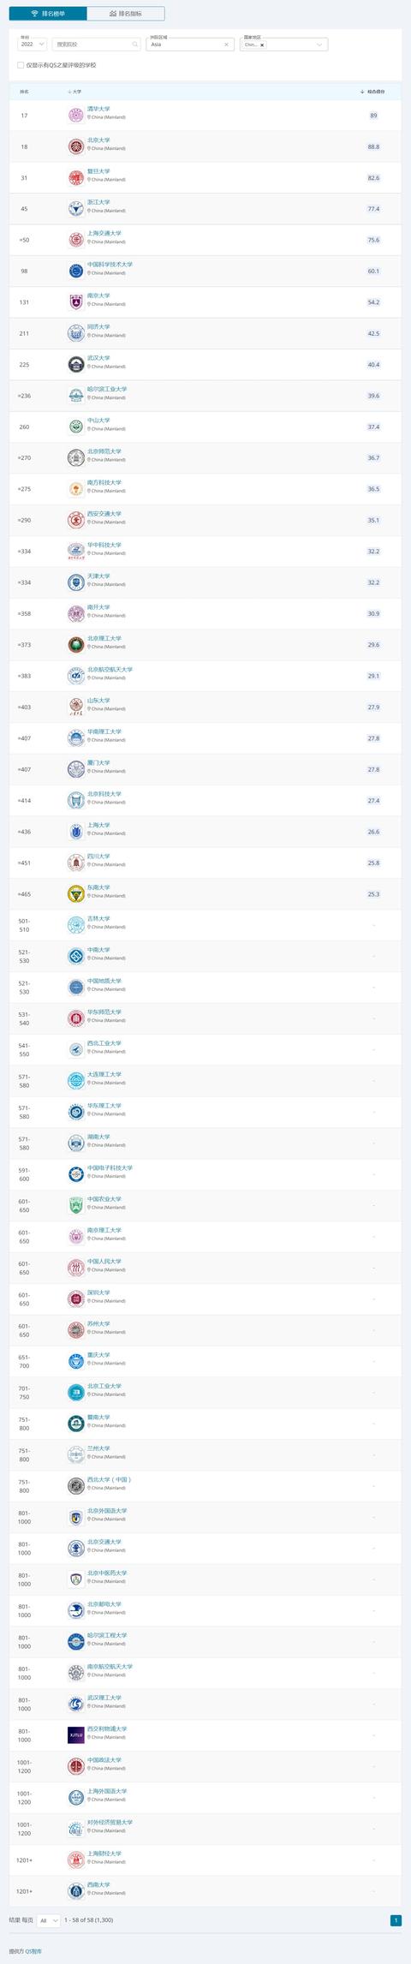The image size is (411, 1964).
Task: Toggle the QS Stars rated schools checkbox
Action: (21, 65)
